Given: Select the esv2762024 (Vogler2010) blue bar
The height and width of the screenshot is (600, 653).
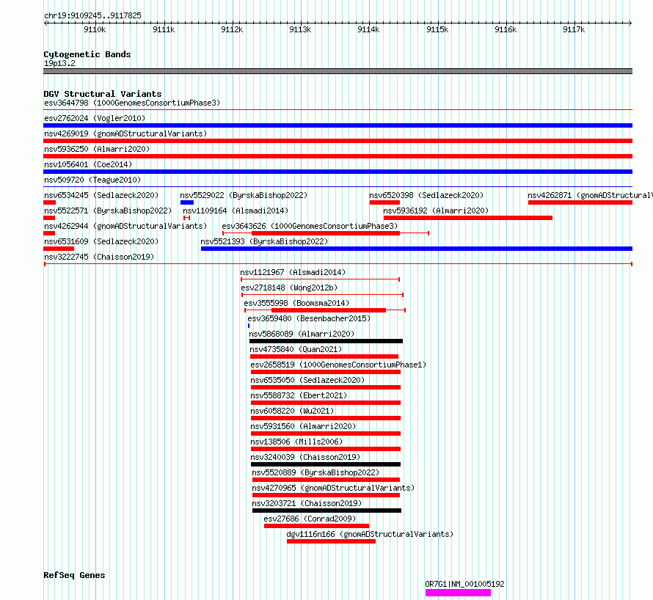Looking at the screenshot, I should click(x=338, y=125).
